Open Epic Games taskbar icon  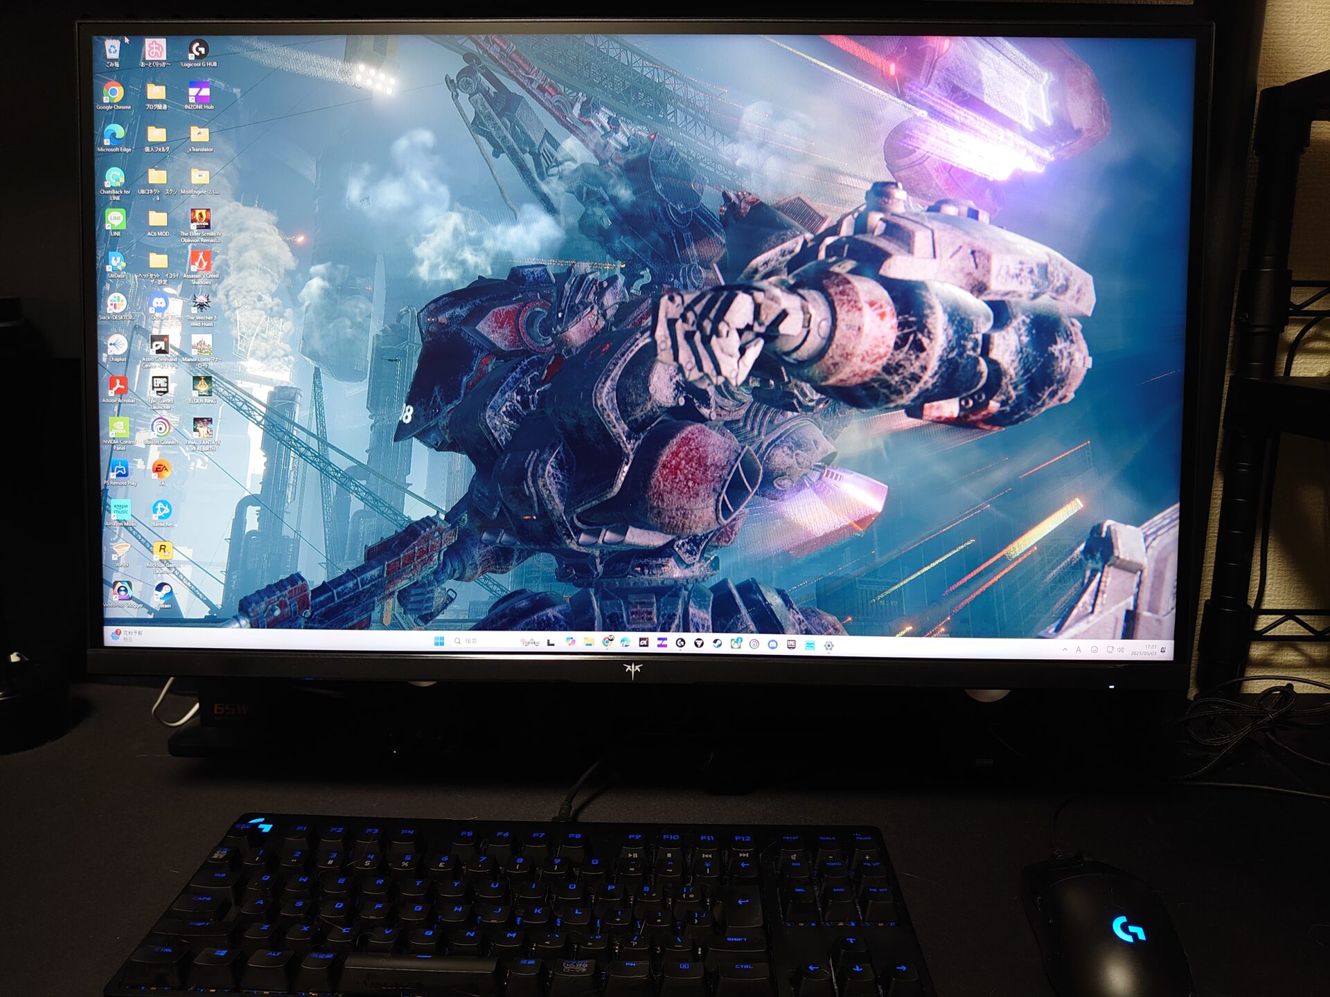791,644
